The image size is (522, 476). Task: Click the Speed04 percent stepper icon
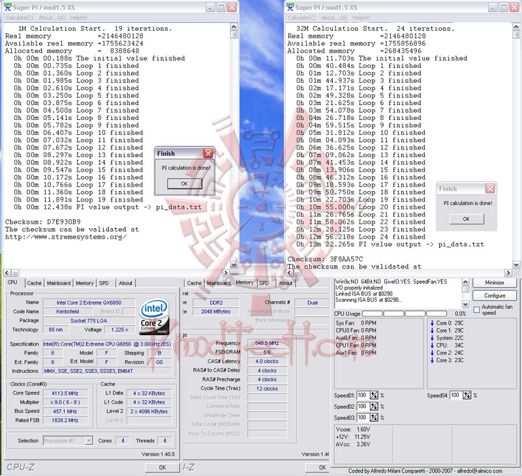point(467,395)
